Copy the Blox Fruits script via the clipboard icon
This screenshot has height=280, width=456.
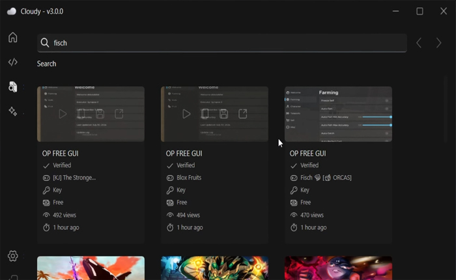pos(205,114)
